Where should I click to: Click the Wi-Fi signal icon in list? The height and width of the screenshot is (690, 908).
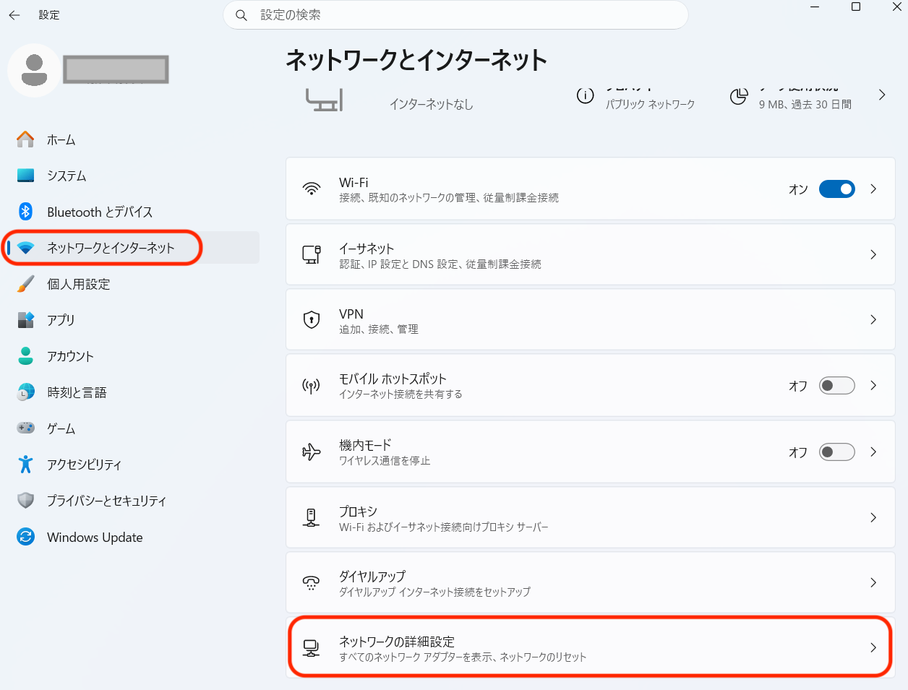click(x=312, y=189)
